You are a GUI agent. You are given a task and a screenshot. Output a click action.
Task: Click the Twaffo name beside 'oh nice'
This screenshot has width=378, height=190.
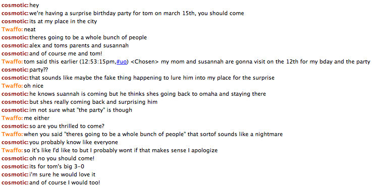click(x=12, y=86)
